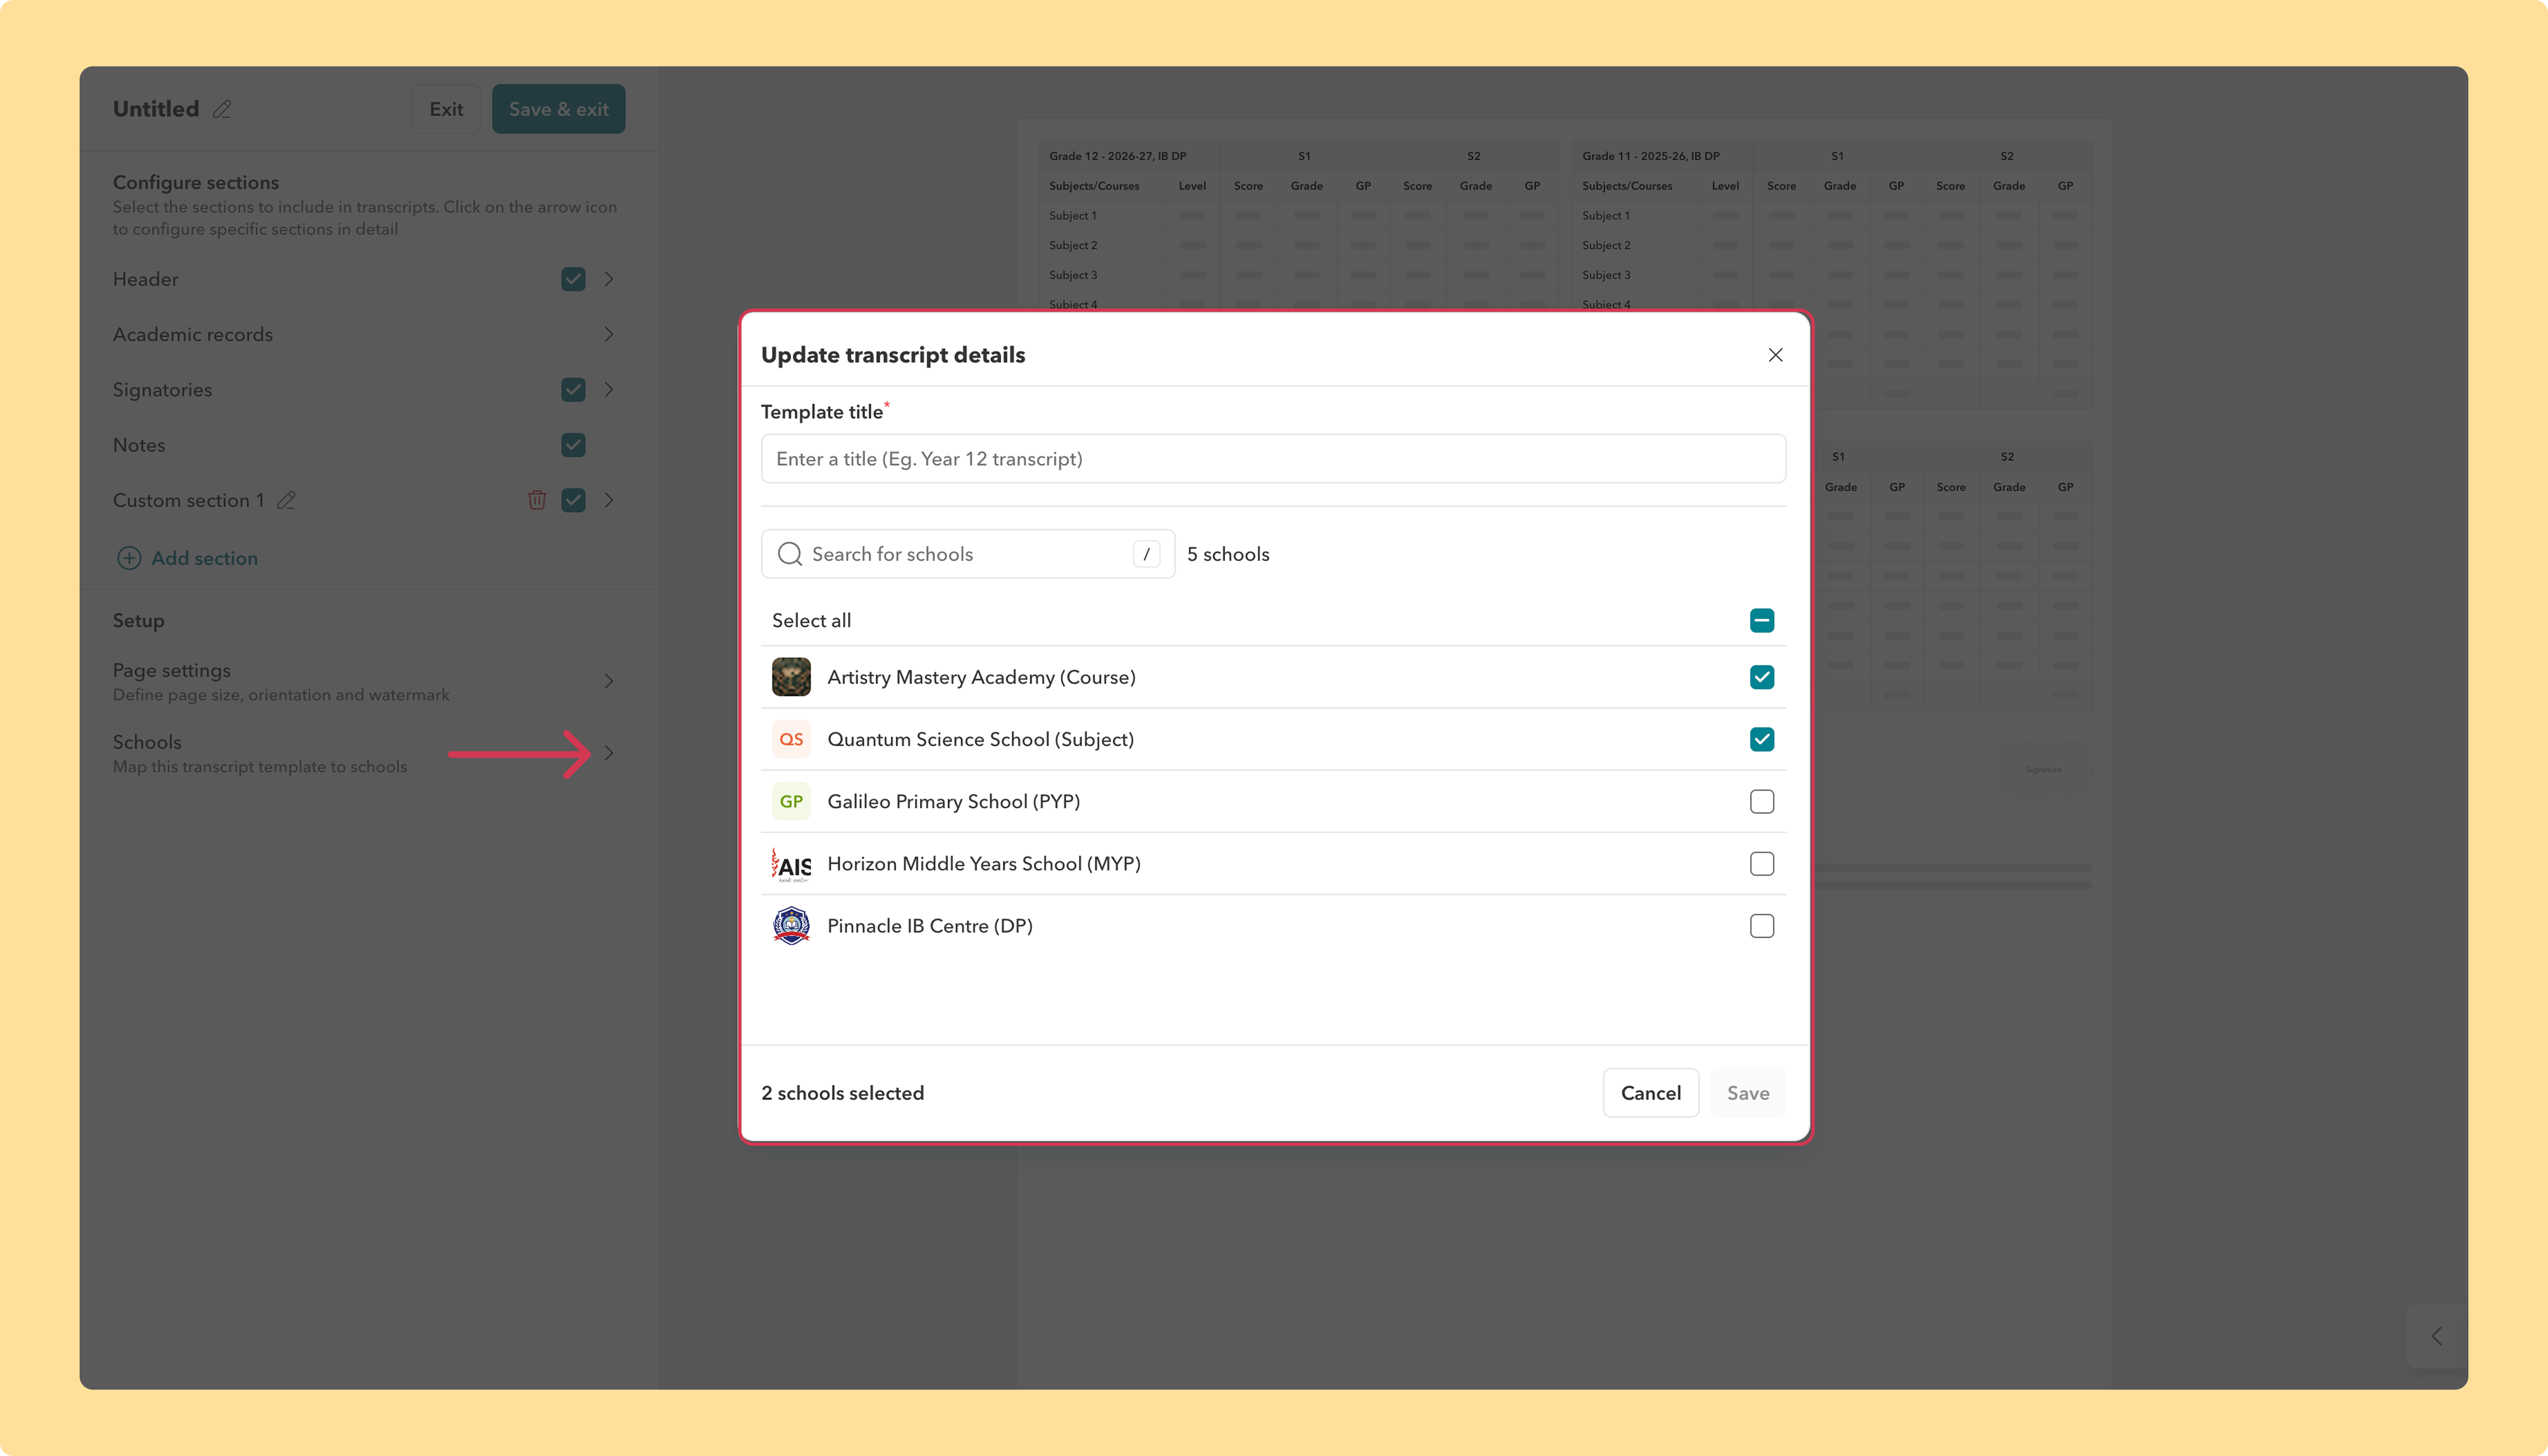Click the plus icon for Add section

click(x=129, y=558)
